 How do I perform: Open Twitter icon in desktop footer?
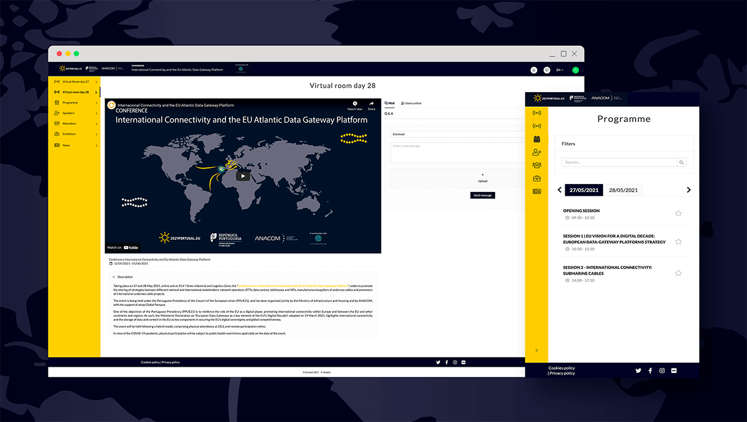(438, 362)
